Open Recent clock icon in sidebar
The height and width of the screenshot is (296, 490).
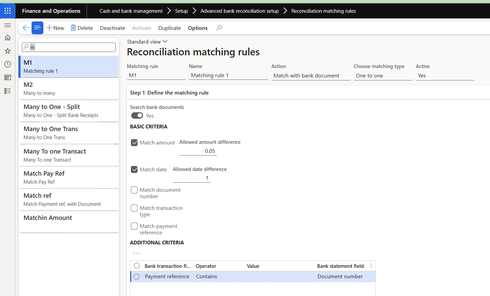click(8, 64)
